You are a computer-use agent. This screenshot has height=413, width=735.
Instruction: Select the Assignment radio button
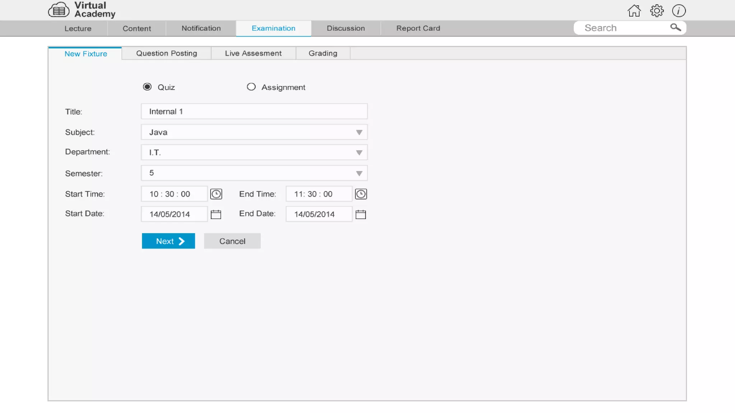[251, 87]
